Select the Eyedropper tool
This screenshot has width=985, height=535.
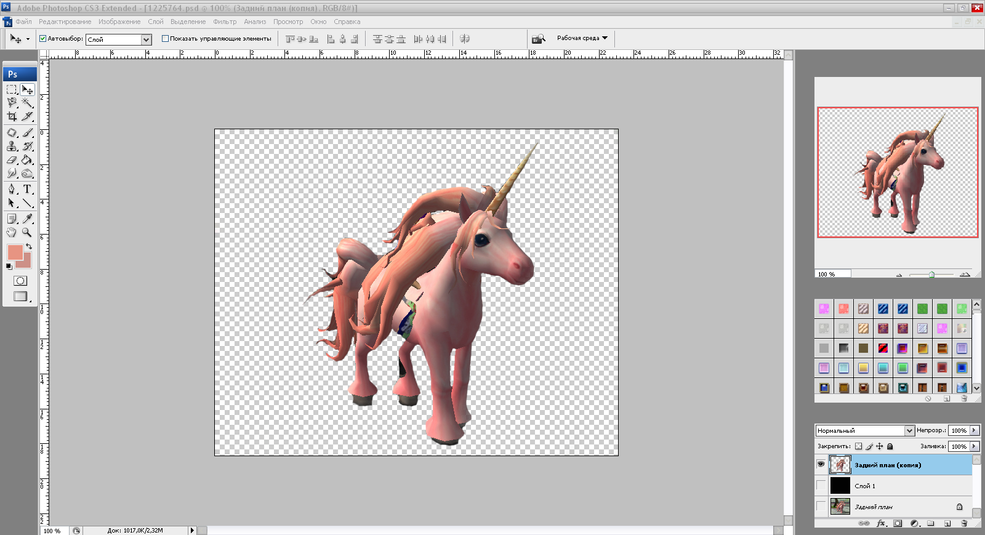pyautogui.click(x=27, y=219)
